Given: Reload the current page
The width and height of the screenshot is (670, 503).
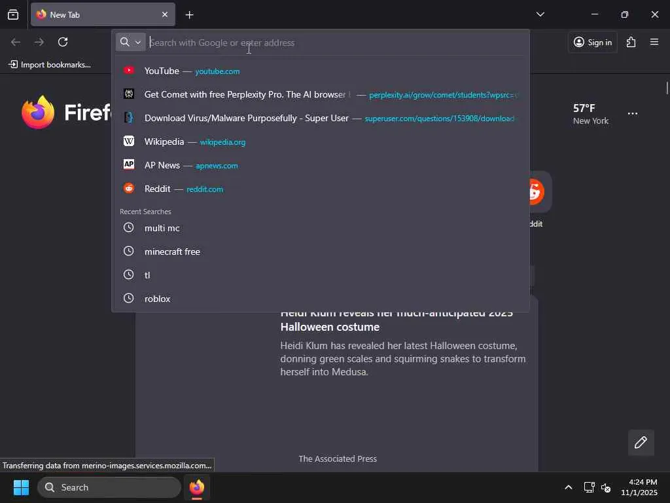Looking at the screenshot, I should point(63,42).
